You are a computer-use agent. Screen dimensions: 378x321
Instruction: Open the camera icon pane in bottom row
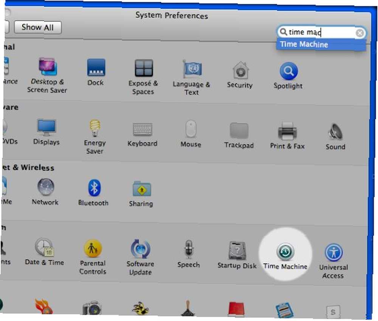92,307
